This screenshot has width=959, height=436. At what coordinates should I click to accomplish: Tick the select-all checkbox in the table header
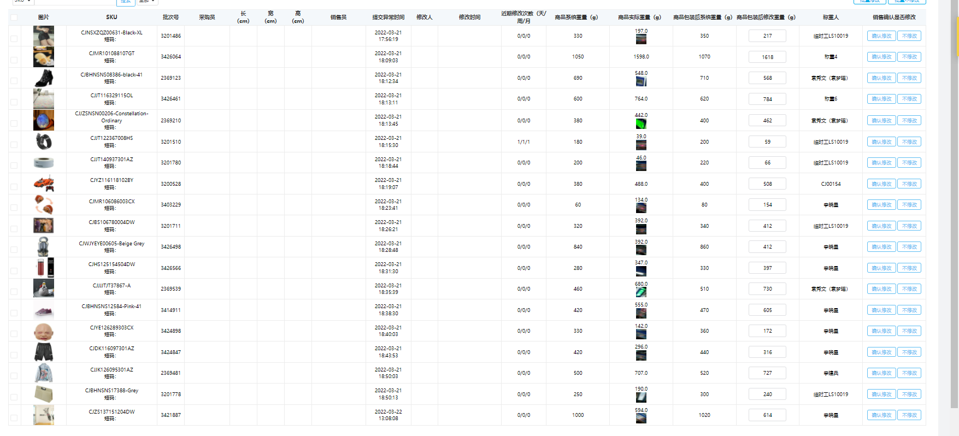click(14, 17)
